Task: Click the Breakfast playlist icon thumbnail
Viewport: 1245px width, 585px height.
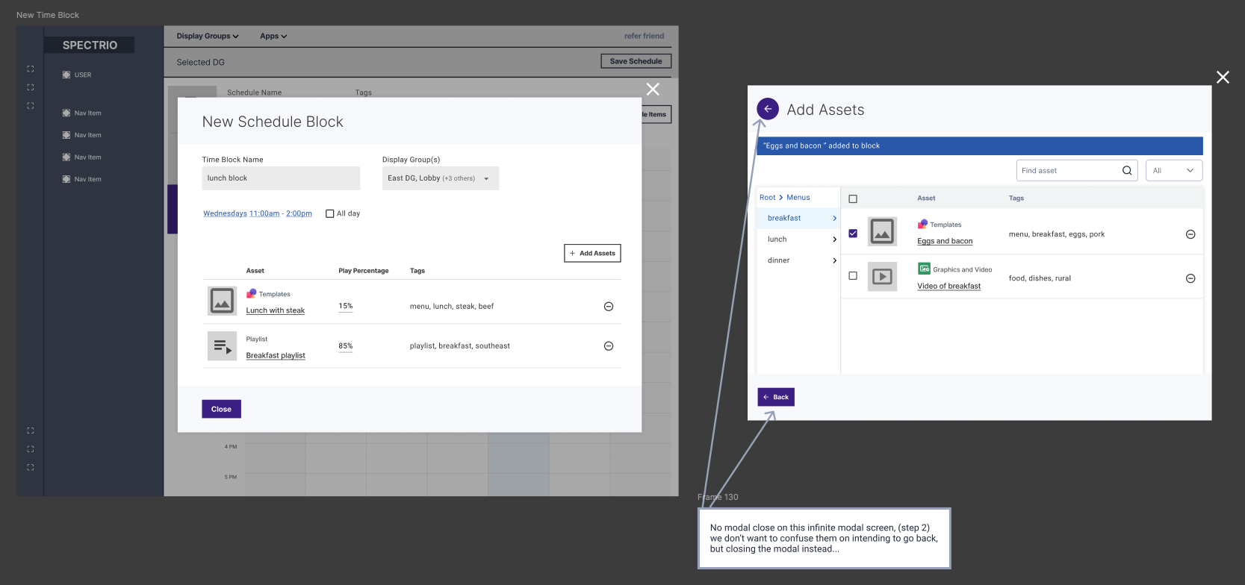Action: pos(222,346)
